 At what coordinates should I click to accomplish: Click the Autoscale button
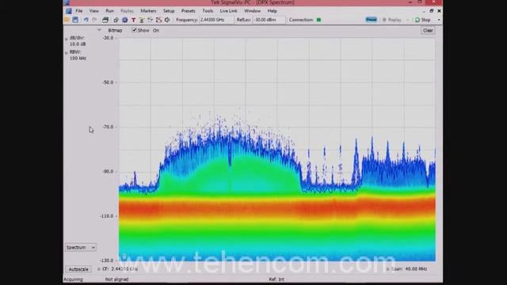coord(78,269)
